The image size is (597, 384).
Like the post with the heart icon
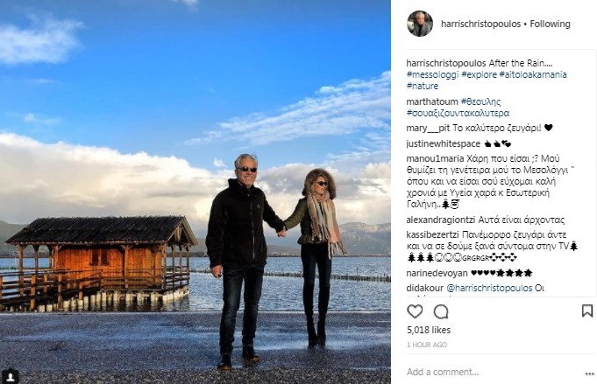click(415, 311)
